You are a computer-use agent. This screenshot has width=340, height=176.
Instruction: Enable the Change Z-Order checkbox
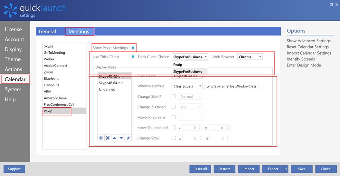point(174,107)
